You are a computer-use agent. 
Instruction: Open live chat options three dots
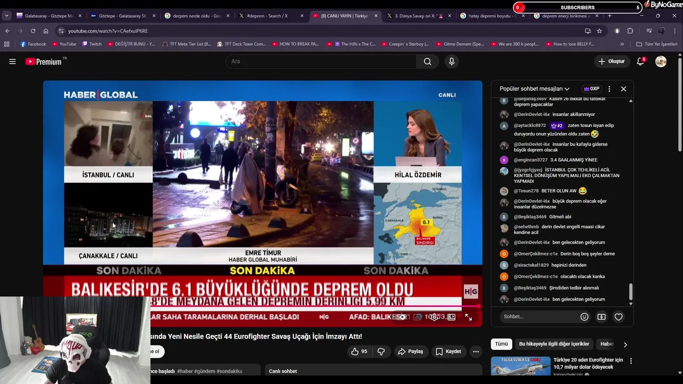click(x=609, y=89)
